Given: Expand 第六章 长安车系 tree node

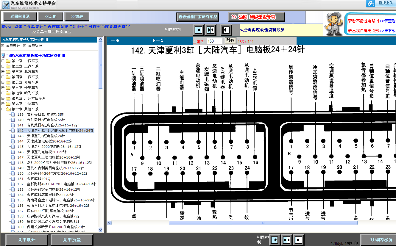Looking at the screenshot, I should pyautogui.click(x=3, y=88).
